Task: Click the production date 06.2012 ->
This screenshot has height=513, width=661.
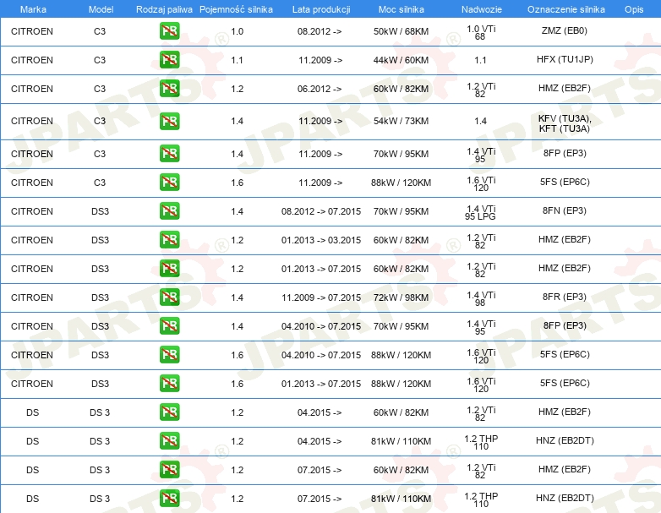Action: [x=320, y=89]
